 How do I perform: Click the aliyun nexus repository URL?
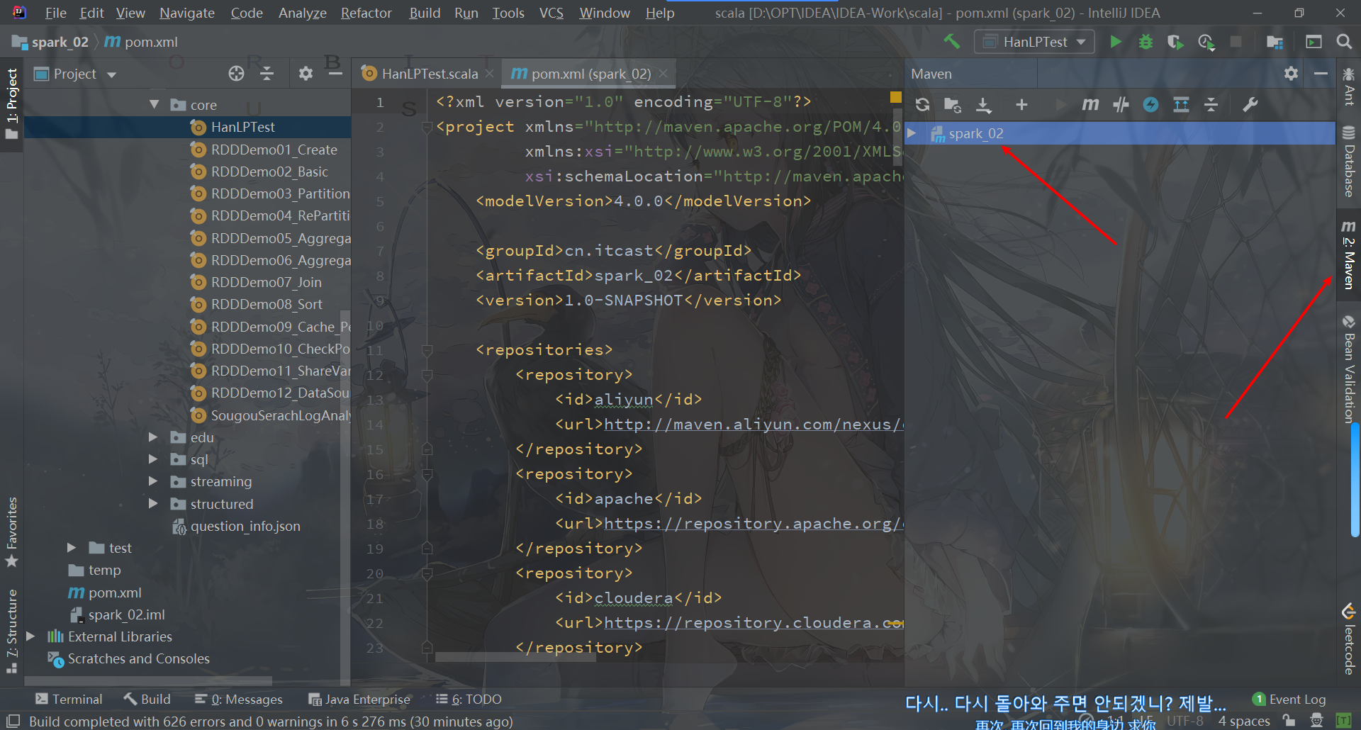click(754, 425)
